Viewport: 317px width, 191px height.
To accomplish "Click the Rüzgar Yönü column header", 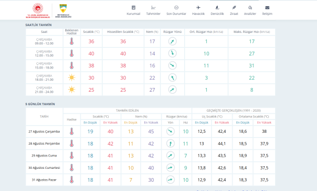I will tap(172, 32).
